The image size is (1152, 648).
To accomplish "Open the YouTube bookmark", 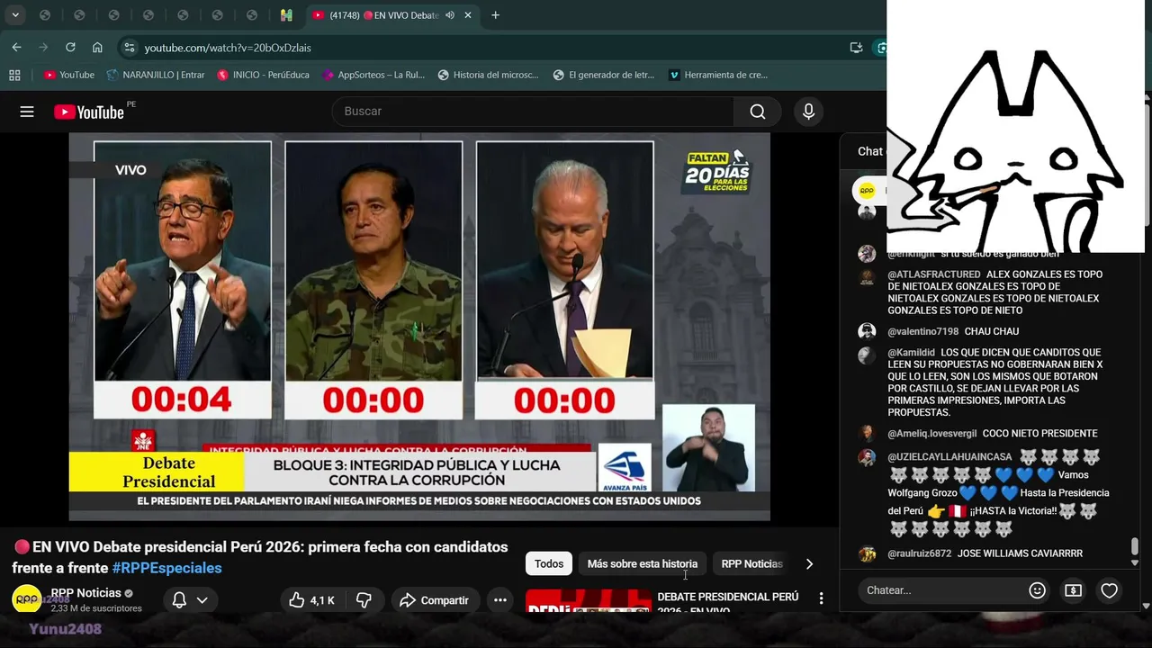I will [69, 75].
